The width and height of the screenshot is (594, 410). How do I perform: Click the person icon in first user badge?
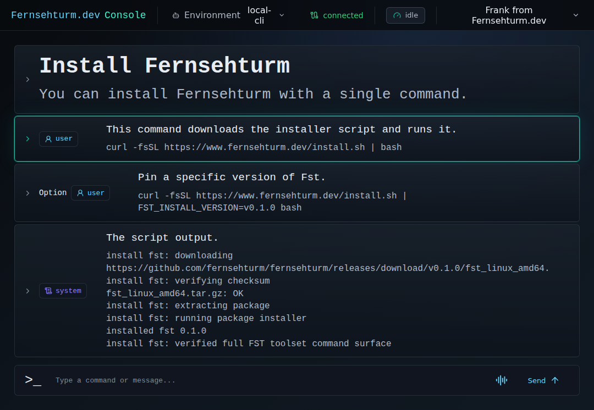tap(48, 139)
